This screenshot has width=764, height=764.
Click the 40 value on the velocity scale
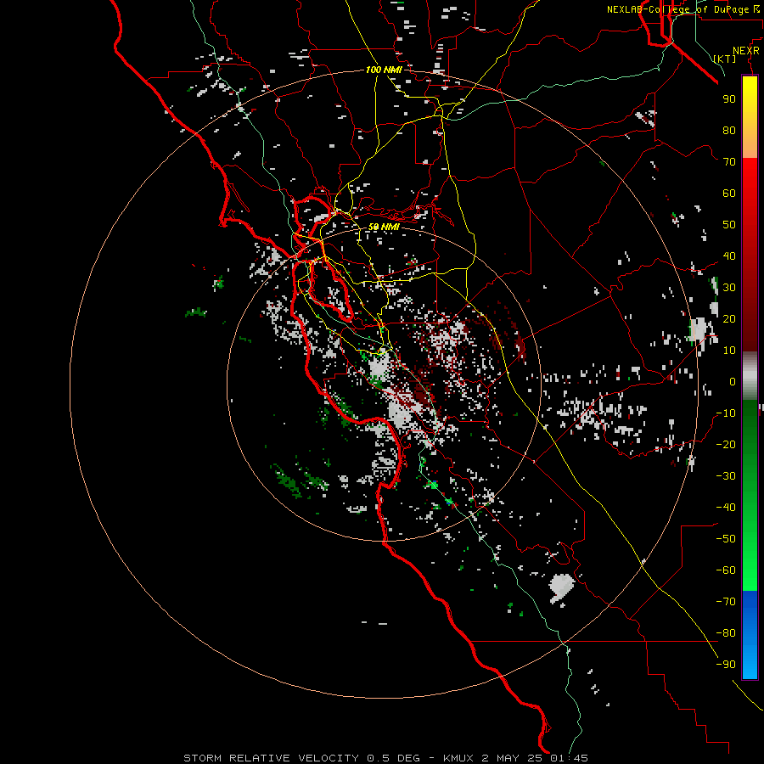(x=729, y=256)
